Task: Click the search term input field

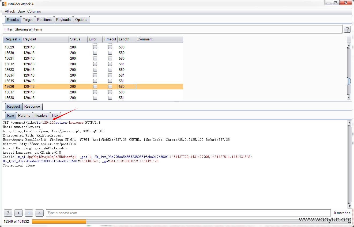Action: (188, 213)
